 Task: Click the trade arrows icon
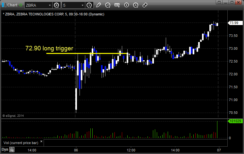[x=145, y=5]
